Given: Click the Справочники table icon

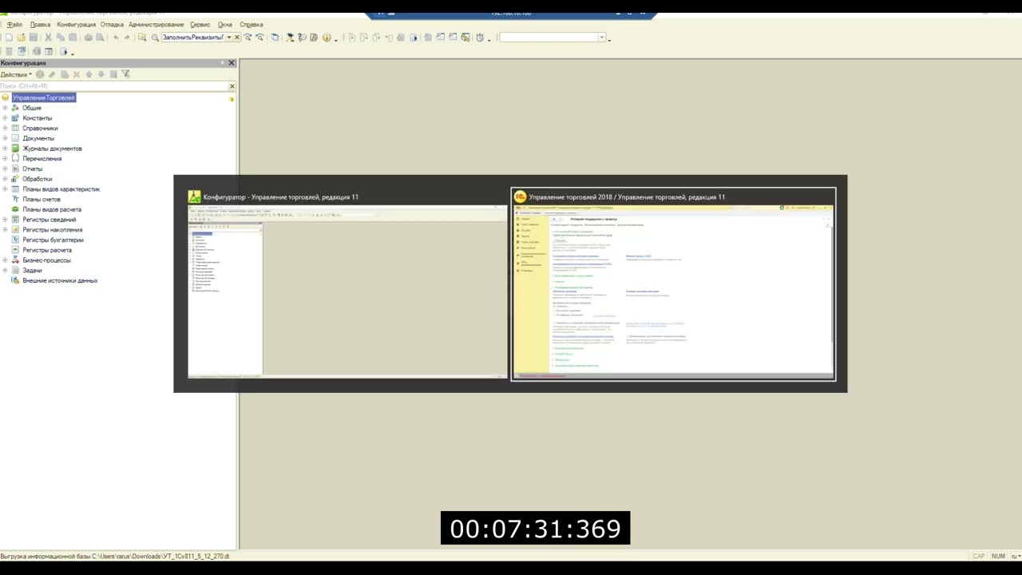Looking at the screenshot, I should 15,128.
